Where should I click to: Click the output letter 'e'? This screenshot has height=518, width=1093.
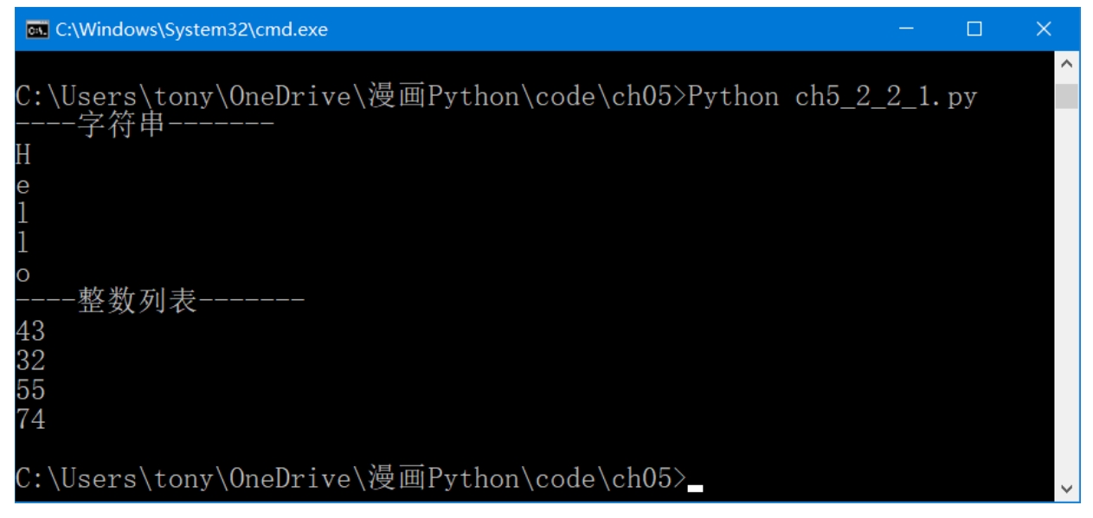pos(23,186)
